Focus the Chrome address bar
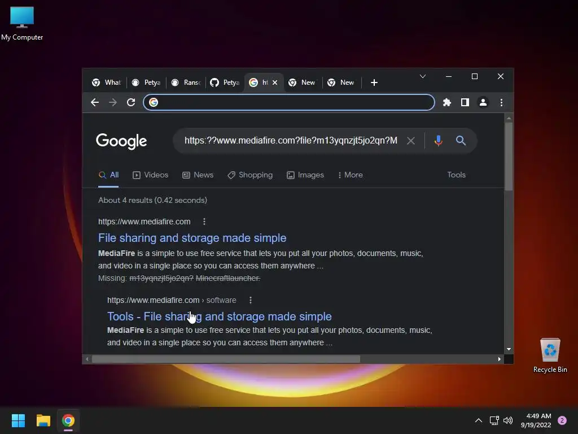 coord(288,102)
